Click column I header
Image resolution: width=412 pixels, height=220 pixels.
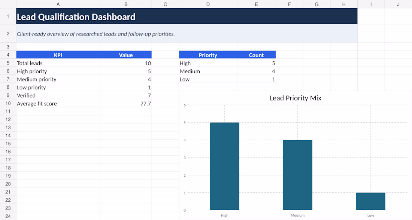pyautogui.click(x=371, y=4)
